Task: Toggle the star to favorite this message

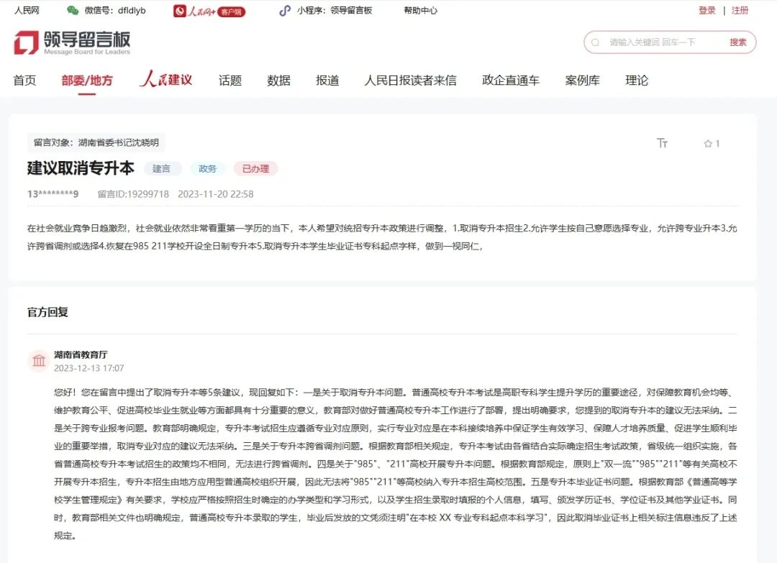Action: (x=707, y=143)
